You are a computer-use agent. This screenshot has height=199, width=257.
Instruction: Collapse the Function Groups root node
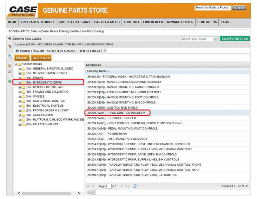[16, 64]
